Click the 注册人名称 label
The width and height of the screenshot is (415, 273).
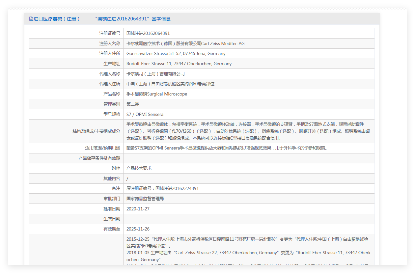pyautogui.click(x=110, y=43)
